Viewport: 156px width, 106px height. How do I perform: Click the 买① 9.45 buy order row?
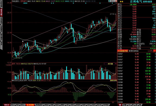tap(136, 18)
